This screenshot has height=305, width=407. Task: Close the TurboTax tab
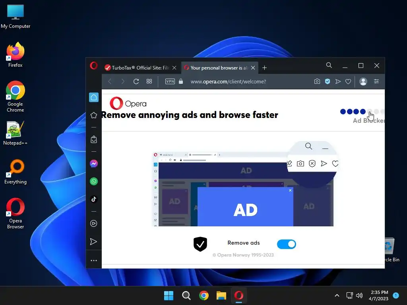[174, 68]
